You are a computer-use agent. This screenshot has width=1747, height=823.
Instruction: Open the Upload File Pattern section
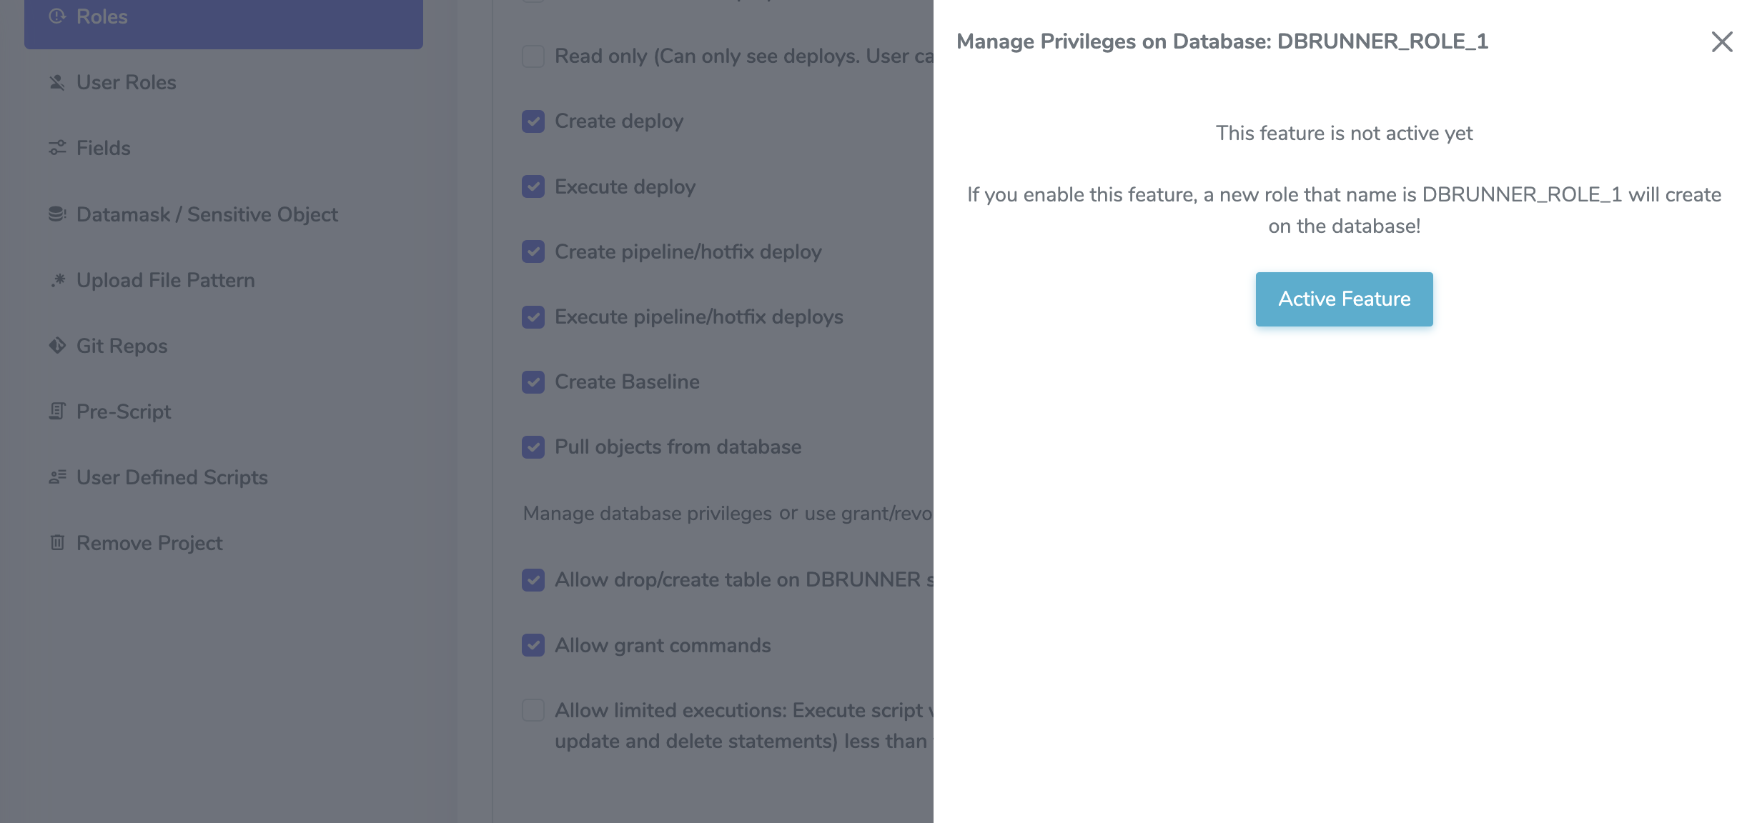[x=165, y=280]
